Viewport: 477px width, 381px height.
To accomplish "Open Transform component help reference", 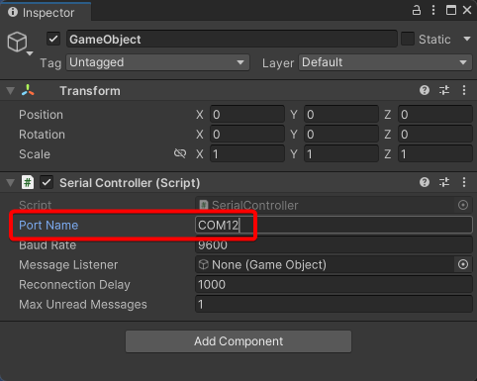I will tap(425, 90).
